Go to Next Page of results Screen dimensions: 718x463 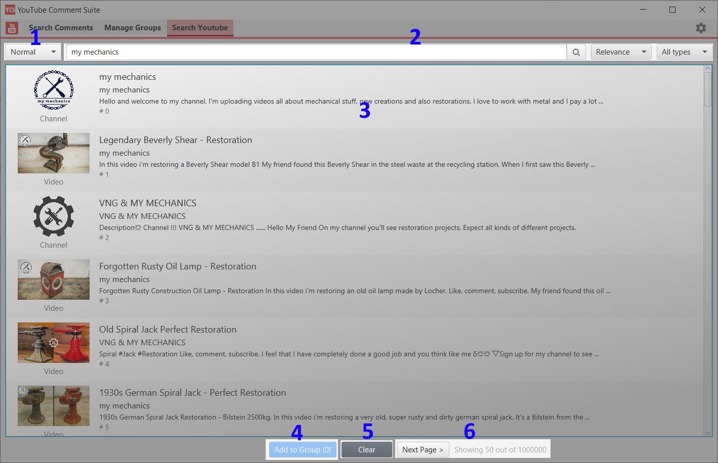pyautogui.click(x=423, y=450)
